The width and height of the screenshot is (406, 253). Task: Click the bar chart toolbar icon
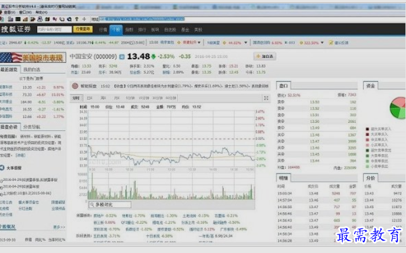pyautogui.click(x=25, y=19)
